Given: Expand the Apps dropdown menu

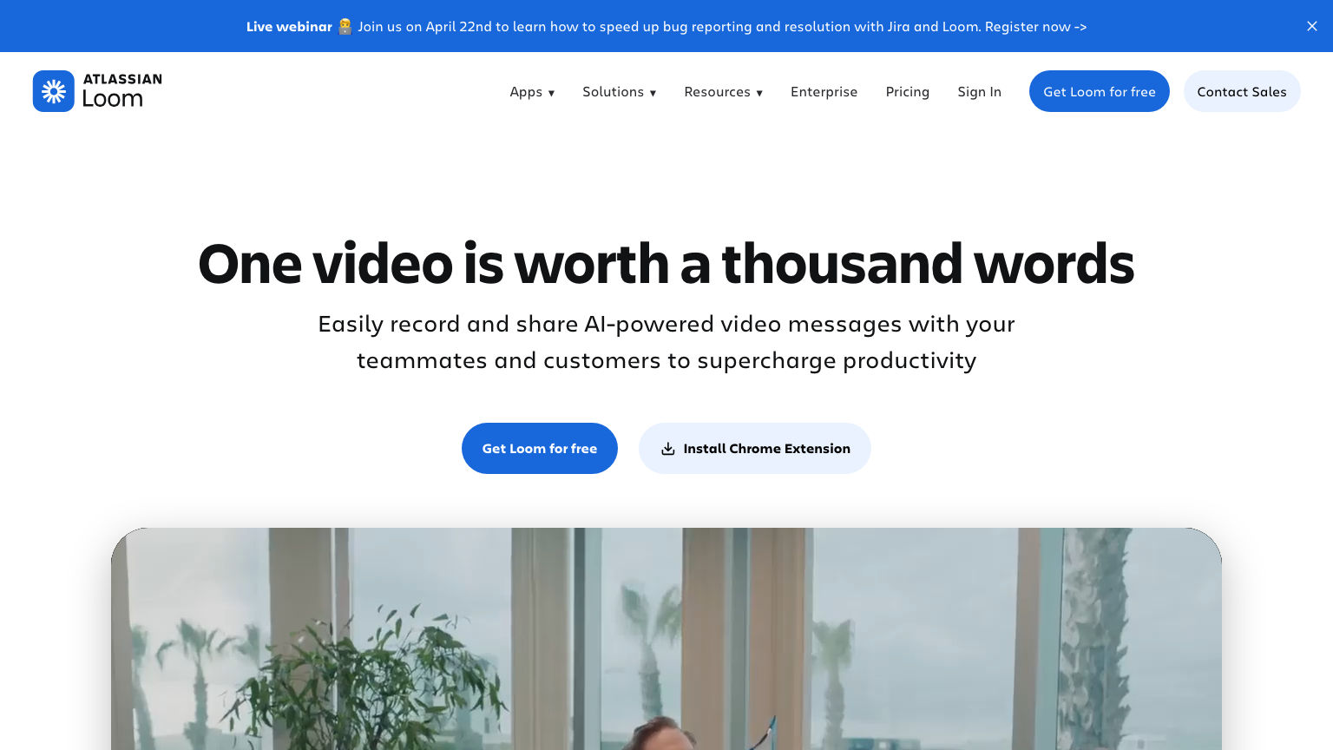Looking at the screenshot, I should tap(532, 92).
